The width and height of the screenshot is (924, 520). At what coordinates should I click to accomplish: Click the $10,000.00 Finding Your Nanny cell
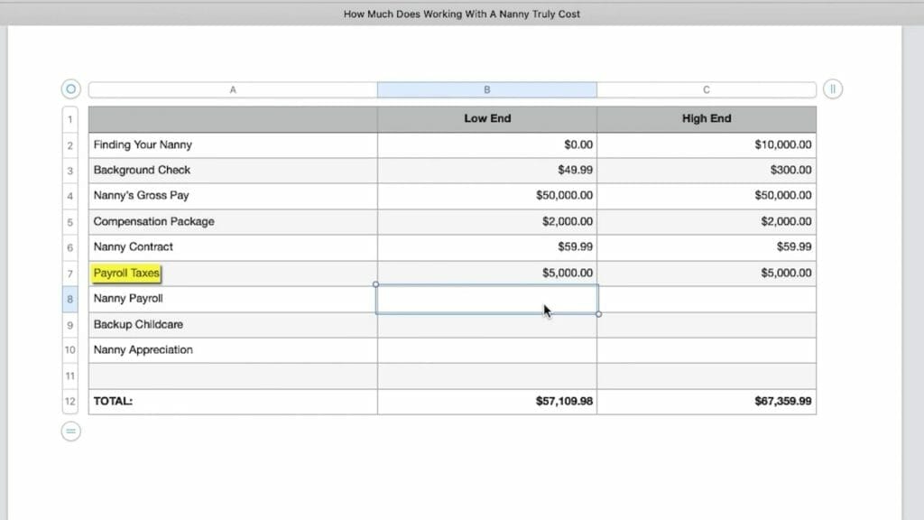coord(707,144)
